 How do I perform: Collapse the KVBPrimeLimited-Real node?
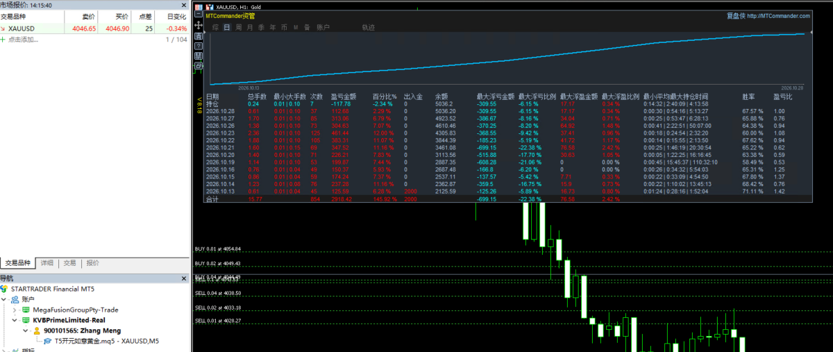coord(15,320)
